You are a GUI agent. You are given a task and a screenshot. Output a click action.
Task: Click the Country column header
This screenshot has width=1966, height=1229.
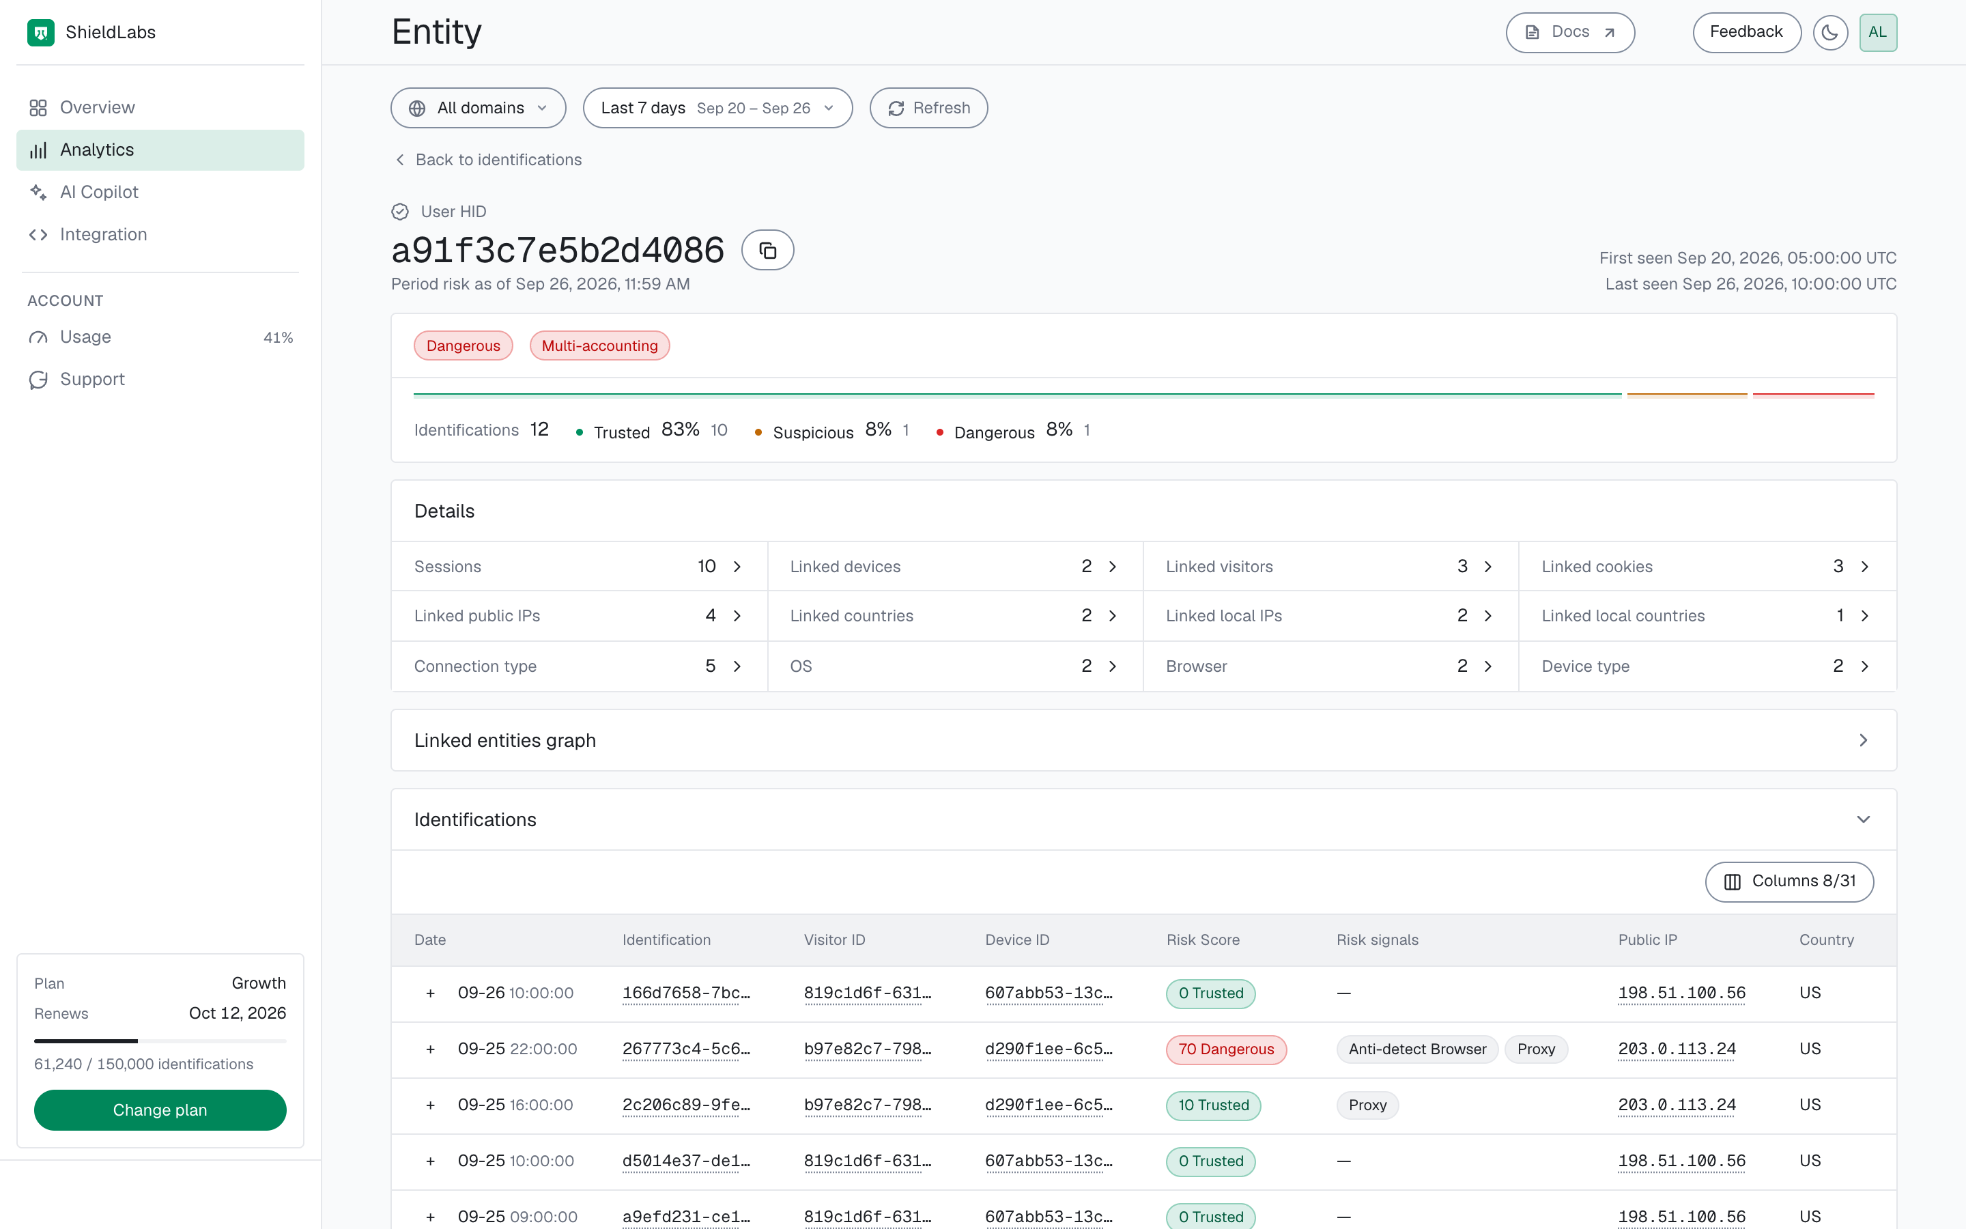pos(1825,940)
